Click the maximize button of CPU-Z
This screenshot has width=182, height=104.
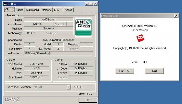click(91, 4)
